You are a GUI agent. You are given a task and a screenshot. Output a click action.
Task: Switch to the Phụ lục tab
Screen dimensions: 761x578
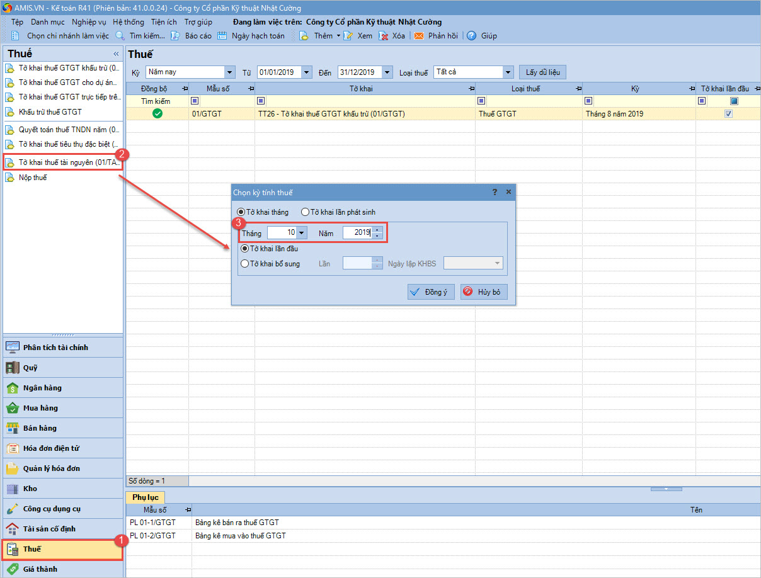click(x=146, y=497)
